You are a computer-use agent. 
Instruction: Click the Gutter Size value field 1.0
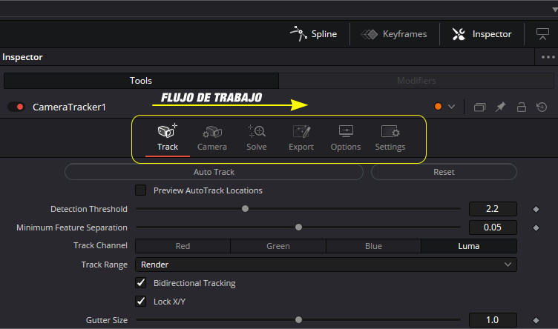point(493,320)
